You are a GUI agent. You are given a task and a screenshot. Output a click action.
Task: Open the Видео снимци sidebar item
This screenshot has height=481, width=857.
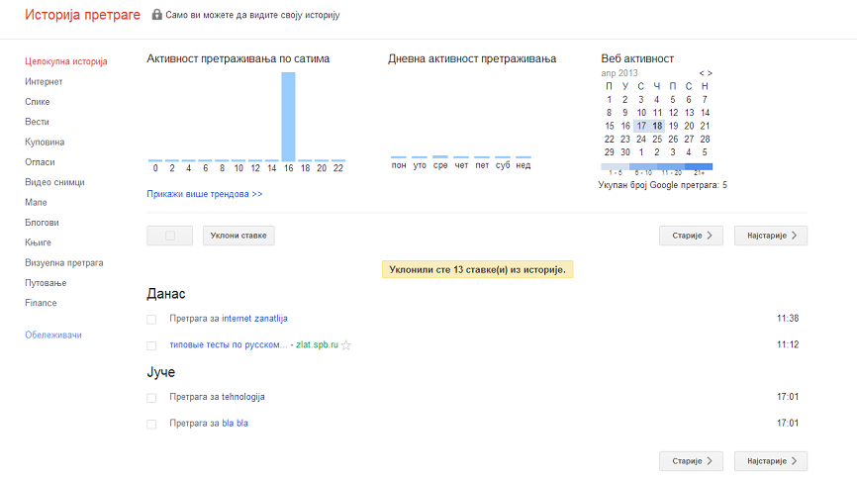coord(54,182)
